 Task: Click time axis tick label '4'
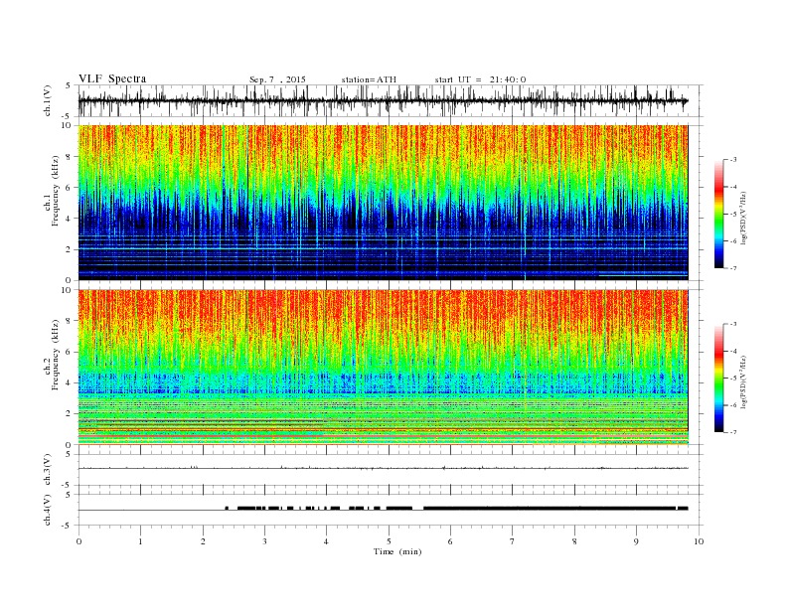[326, 541]
